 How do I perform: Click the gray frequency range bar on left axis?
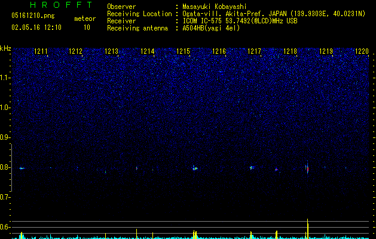click(12, 167)
